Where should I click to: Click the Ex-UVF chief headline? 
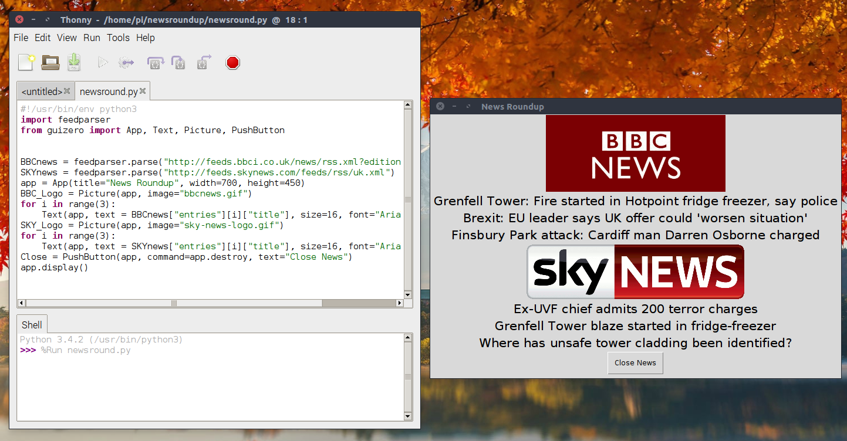coord(636,309)
